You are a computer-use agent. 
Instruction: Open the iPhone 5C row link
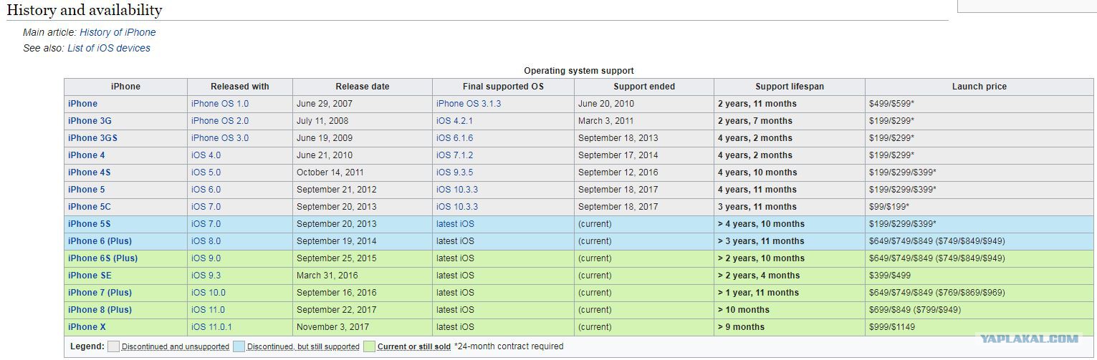pyautogui.click(x=90, y=207)
